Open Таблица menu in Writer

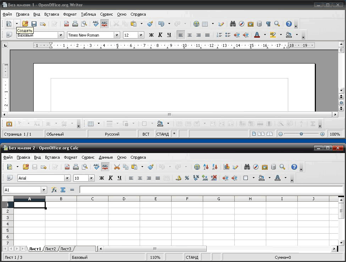[x=88, y=14]
